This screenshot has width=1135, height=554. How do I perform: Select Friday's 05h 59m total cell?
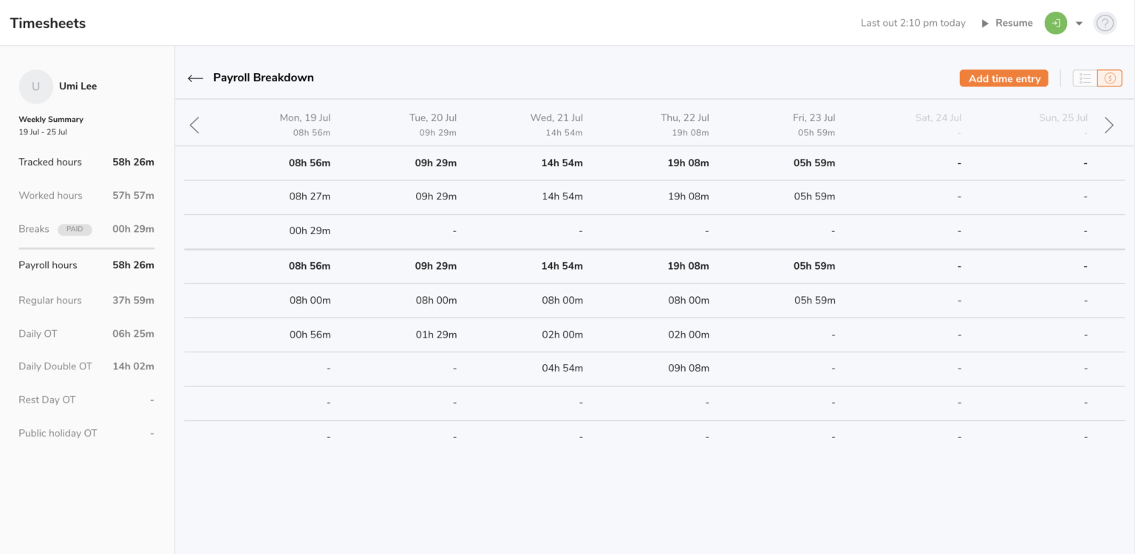click(x=814, y=163)
